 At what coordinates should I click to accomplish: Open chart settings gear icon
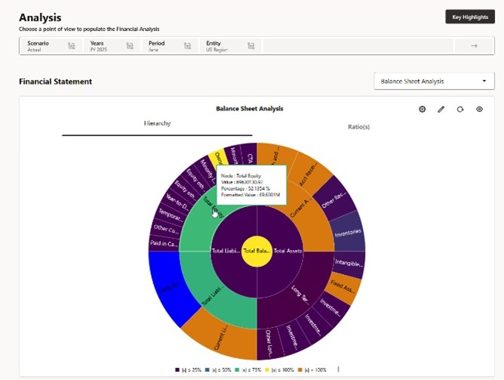(422, 109)
